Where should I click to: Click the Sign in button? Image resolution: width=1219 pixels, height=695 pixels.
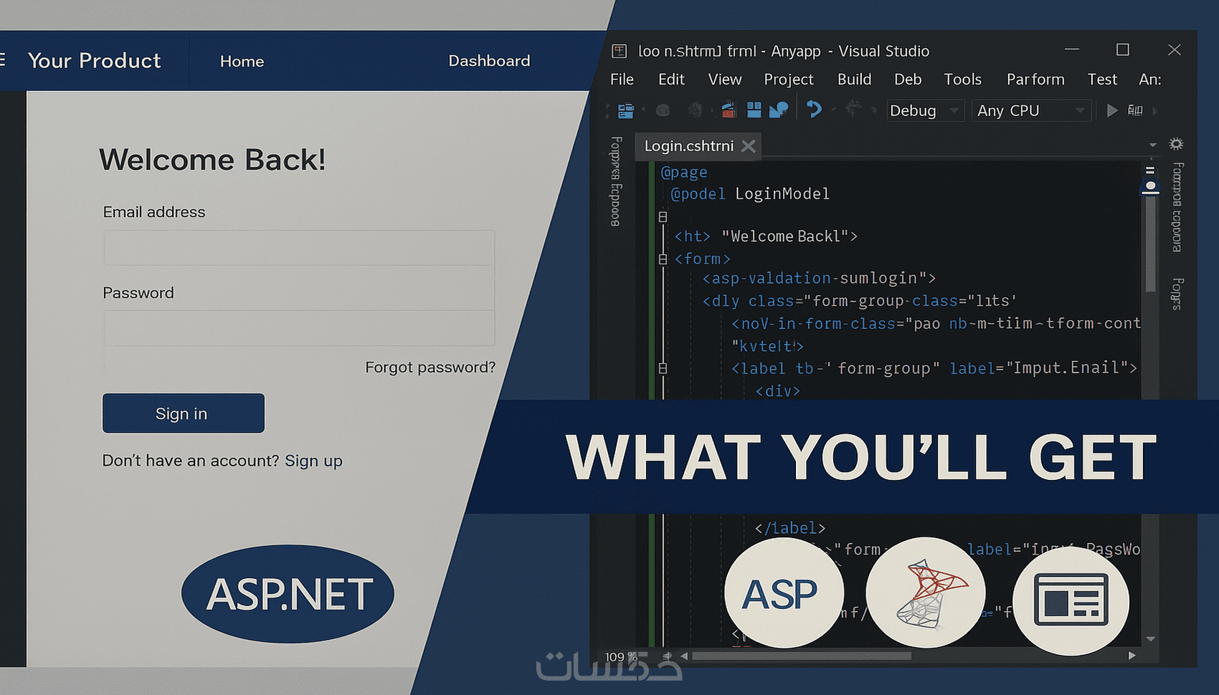[x=184, y=413]
